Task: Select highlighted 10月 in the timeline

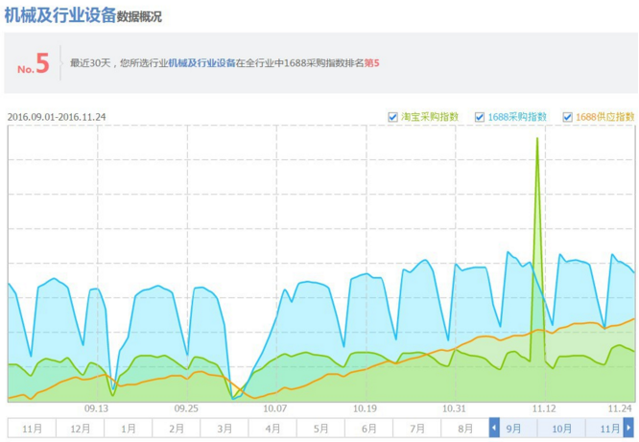Action: point(561,429)
